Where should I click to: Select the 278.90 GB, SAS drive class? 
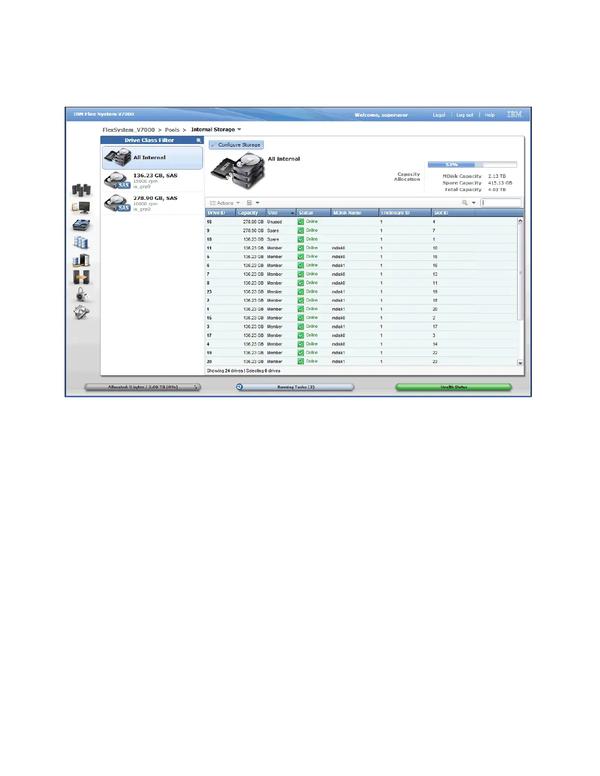point(152,203)
